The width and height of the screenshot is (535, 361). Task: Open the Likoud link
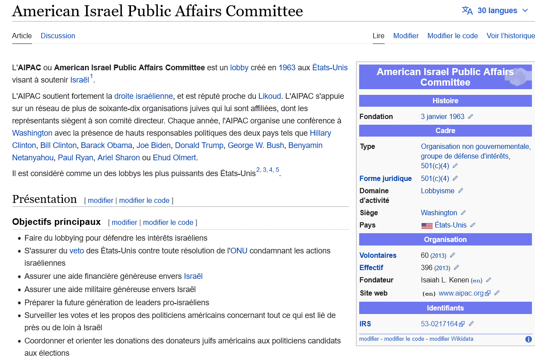pos(269,96)
